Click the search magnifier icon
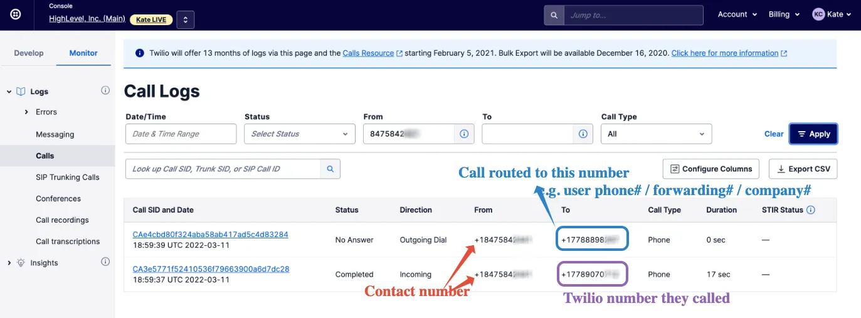Screen dimensions: 861x318 click(x=554, y=15)
